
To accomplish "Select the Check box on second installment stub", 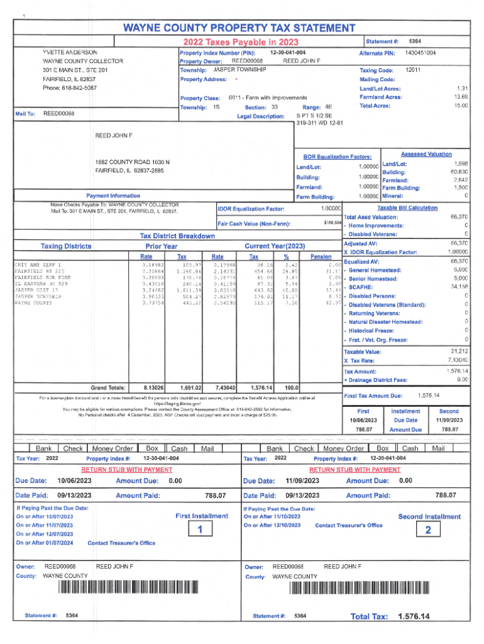I will pos(304,448).
